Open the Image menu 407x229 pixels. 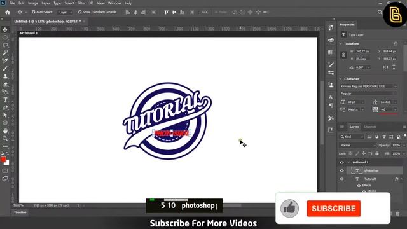[x=33, y=3]
